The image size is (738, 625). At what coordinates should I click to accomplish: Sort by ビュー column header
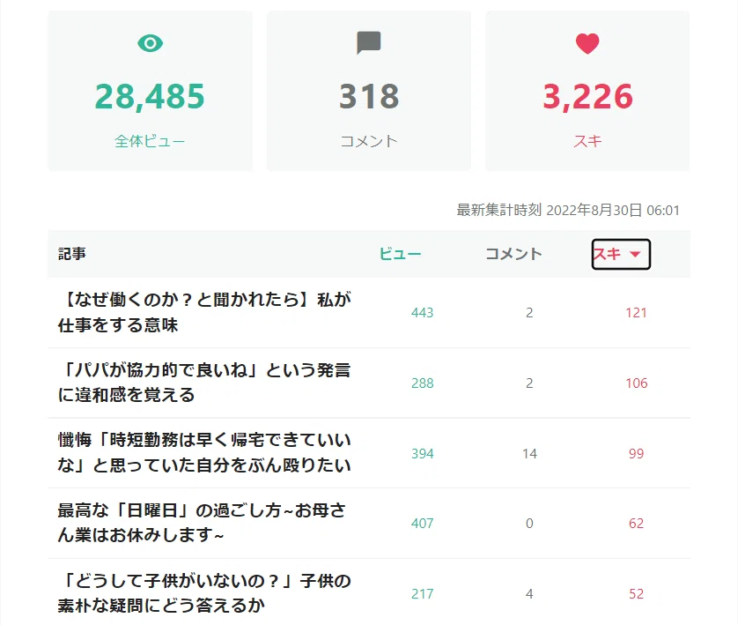(x=400, y=254)
